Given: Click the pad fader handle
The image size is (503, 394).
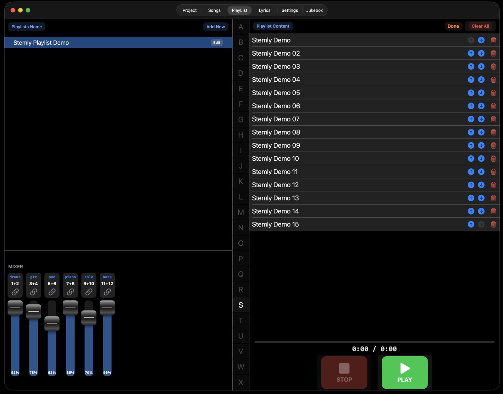Looking at the screenshot, I should 52,324.
